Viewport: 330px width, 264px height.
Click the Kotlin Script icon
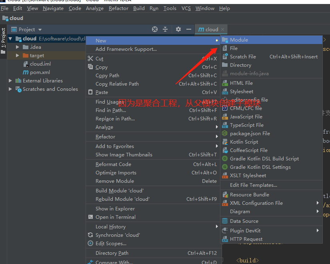225,142
